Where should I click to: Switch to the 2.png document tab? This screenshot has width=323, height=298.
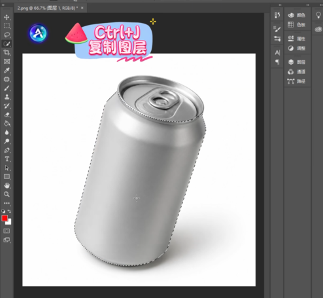[x=48, y=8]
